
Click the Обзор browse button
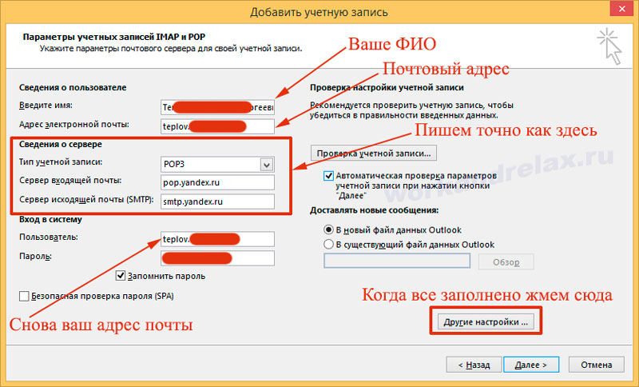506,262
